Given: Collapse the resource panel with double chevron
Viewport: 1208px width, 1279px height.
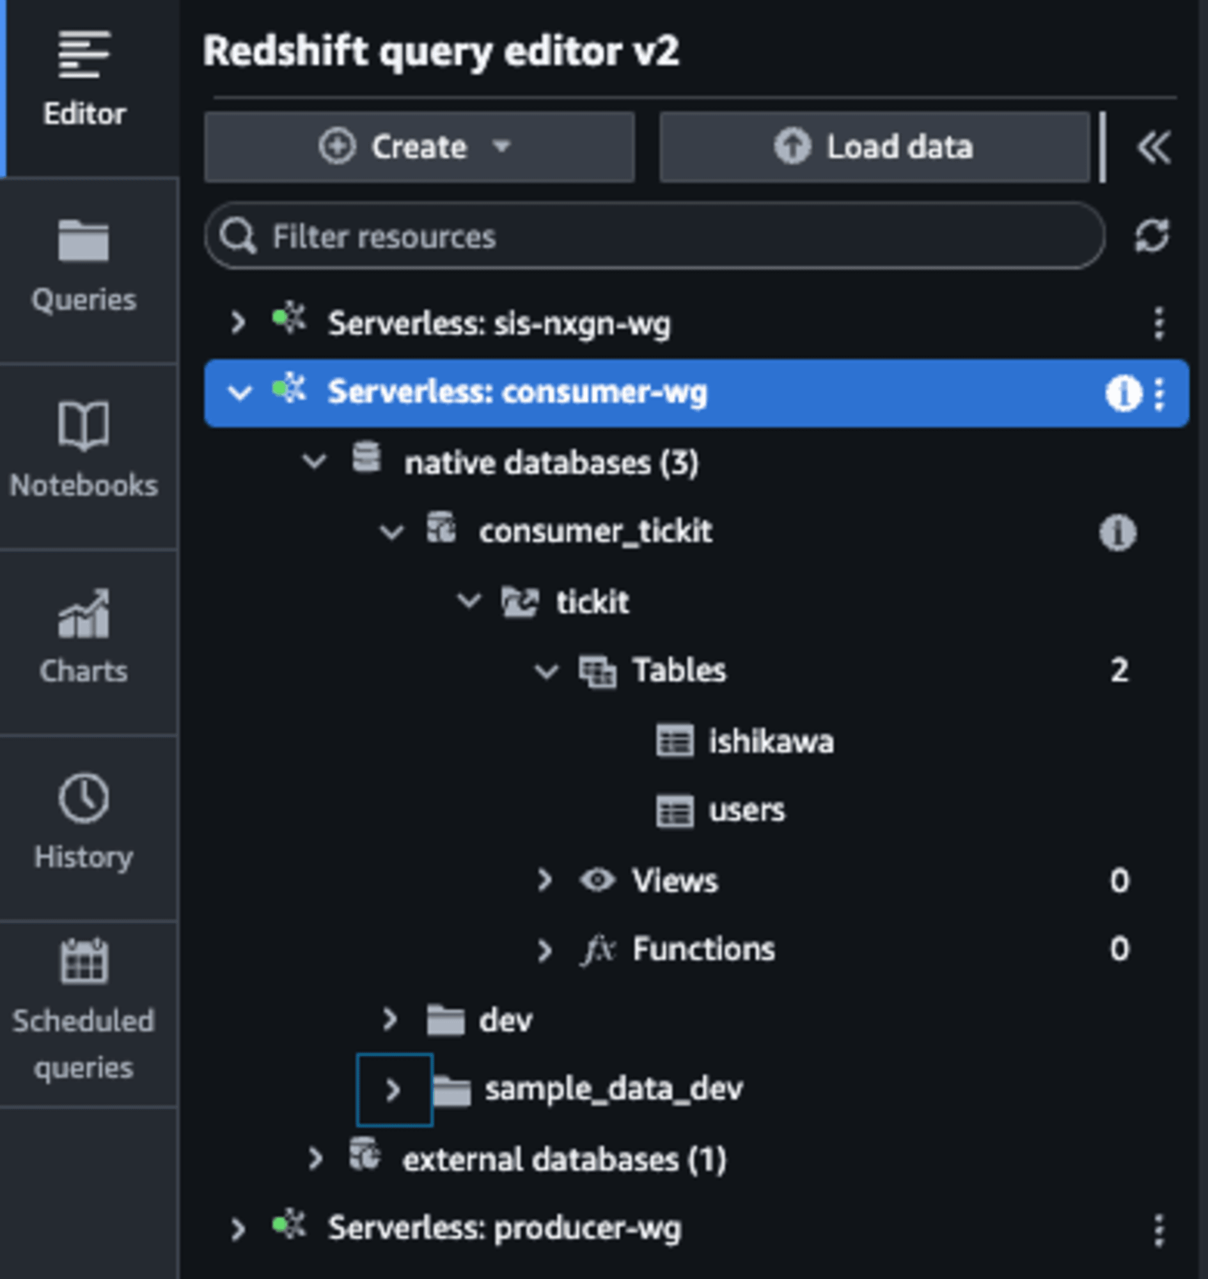Looking at the screenshot, I should tap(1153, 148).
